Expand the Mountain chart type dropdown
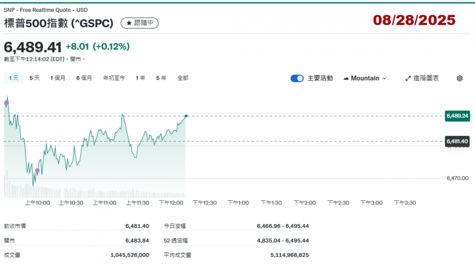475x271 pixels. coord(364,78)
